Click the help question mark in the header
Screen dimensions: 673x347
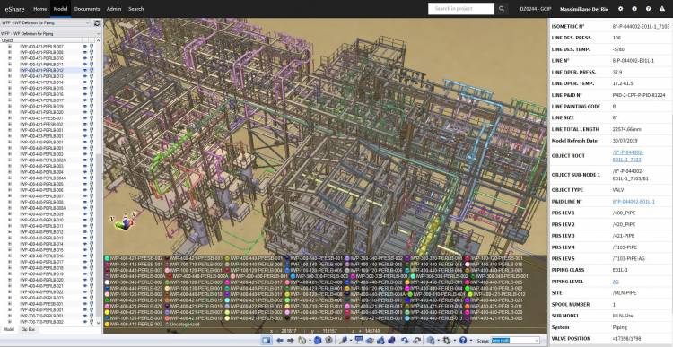click(648, 9)
